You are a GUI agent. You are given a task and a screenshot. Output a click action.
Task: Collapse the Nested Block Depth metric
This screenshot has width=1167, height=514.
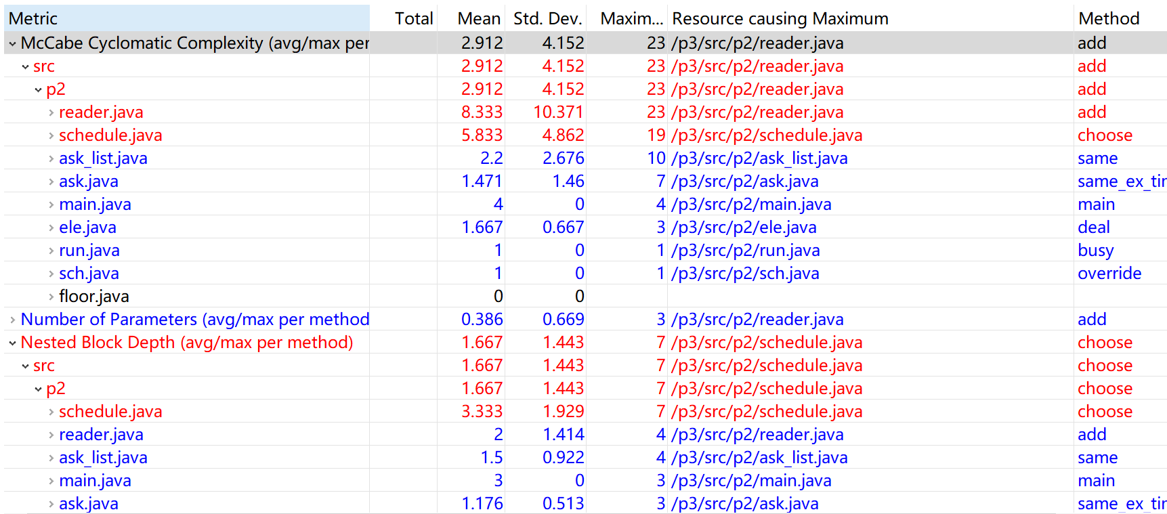tap(12, 343)
